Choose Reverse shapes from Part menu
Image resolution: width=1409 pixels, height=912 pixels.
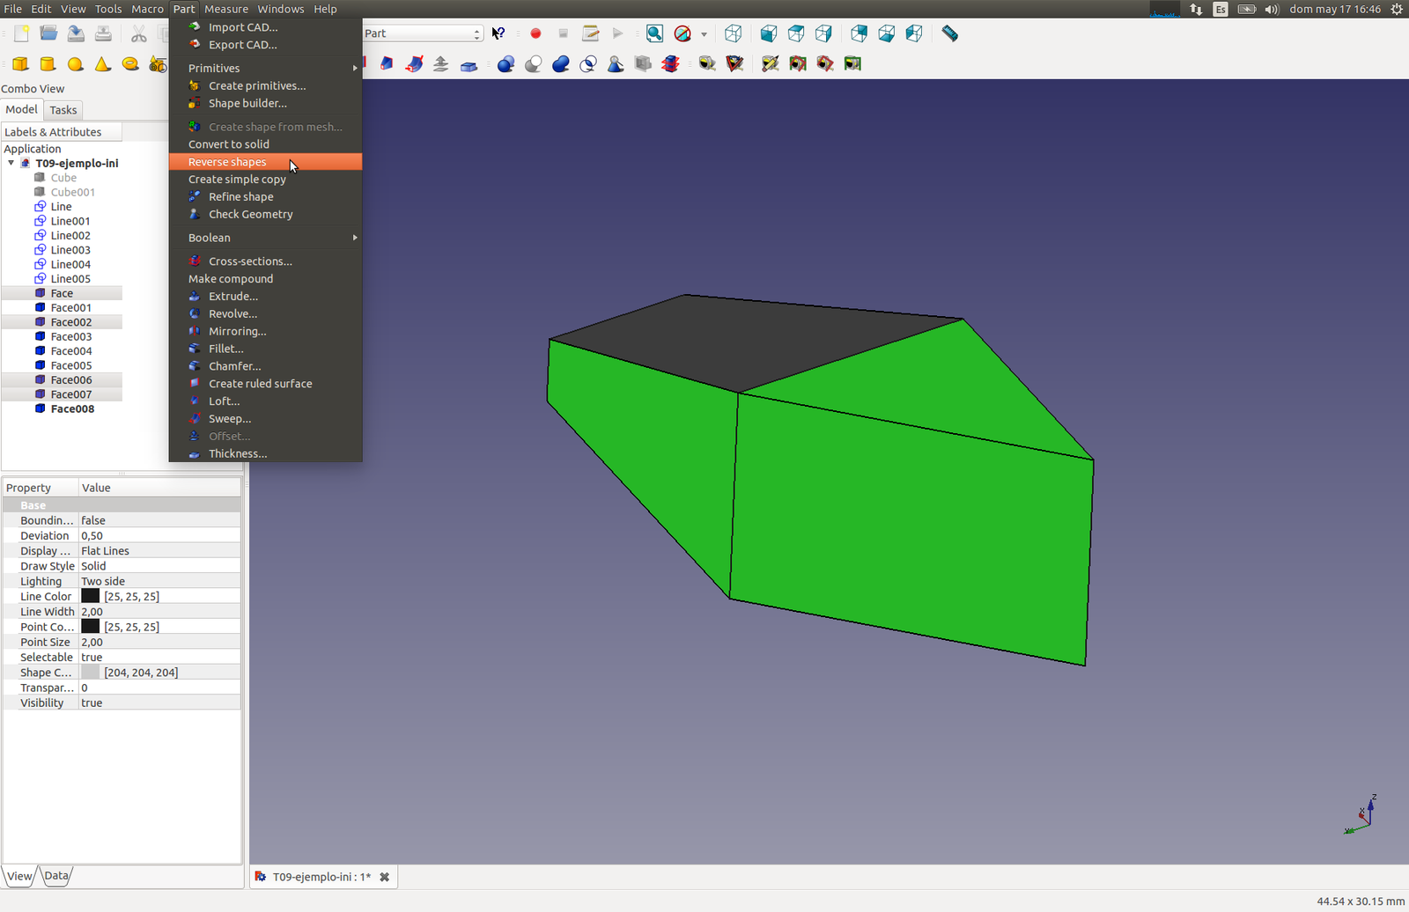(227, 162)
